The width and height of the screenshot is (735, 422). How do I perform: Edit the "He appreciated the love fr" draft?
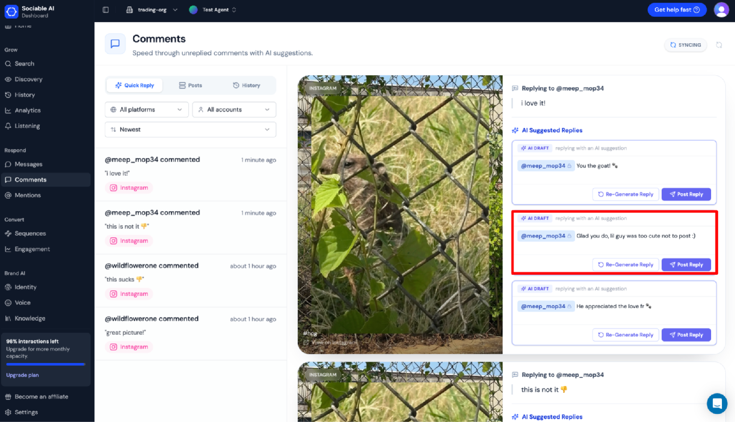614,306
